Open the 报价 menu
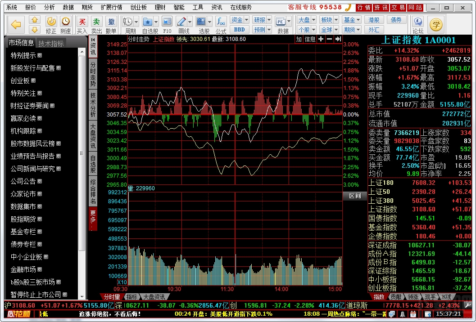Viewport: 476px width, 322px height. (30, 7)
